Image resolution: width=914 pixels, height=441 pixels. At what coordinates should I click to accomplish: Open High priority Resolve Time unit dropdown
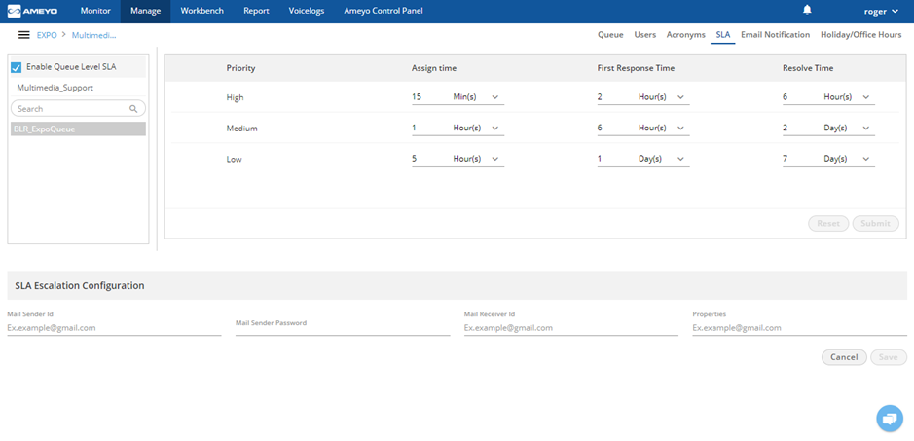847,97
